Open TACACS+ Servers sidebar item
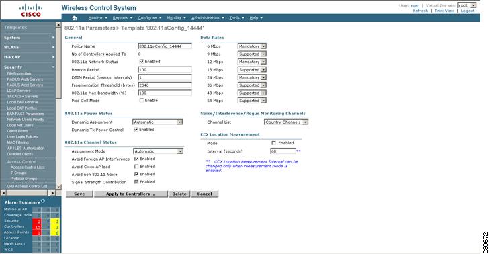489x254 pixels. 22,96
